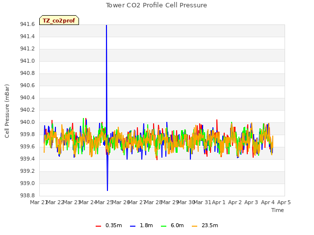Screen dimensions: 314x235
Task: Click the Cell Pressure (mBar) axis label
Action: (7, 111)
